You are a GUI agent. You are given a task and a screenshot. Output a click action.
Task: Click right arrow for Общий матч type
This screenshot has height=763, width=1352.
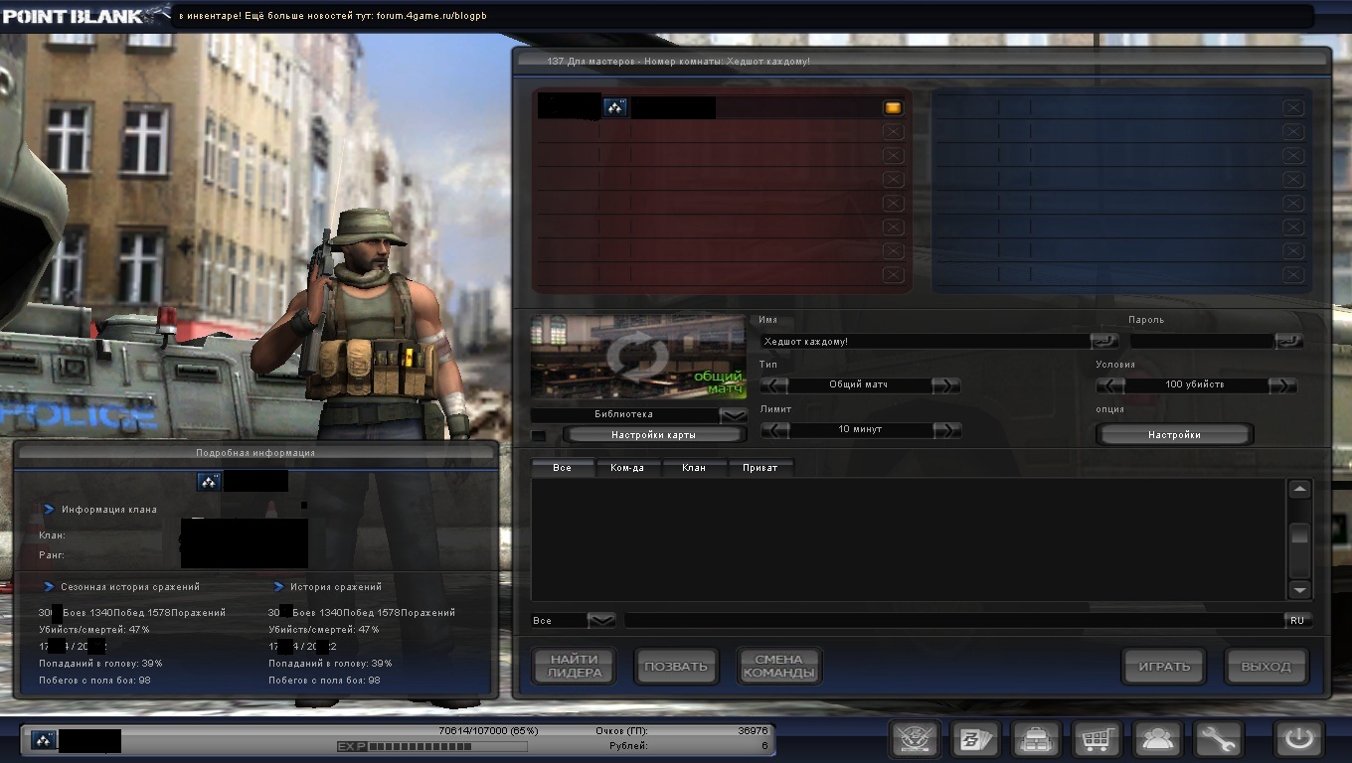pos(946,384)
